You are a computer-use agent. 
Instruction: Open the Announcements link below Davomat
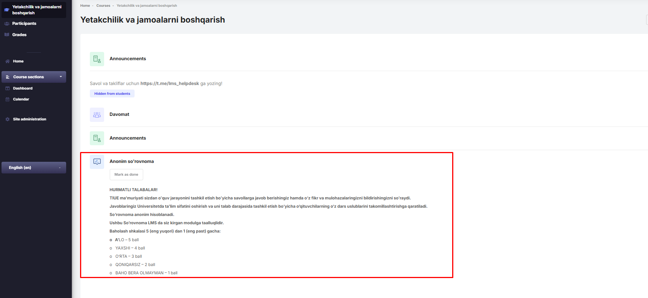click(x=128, y=138)
